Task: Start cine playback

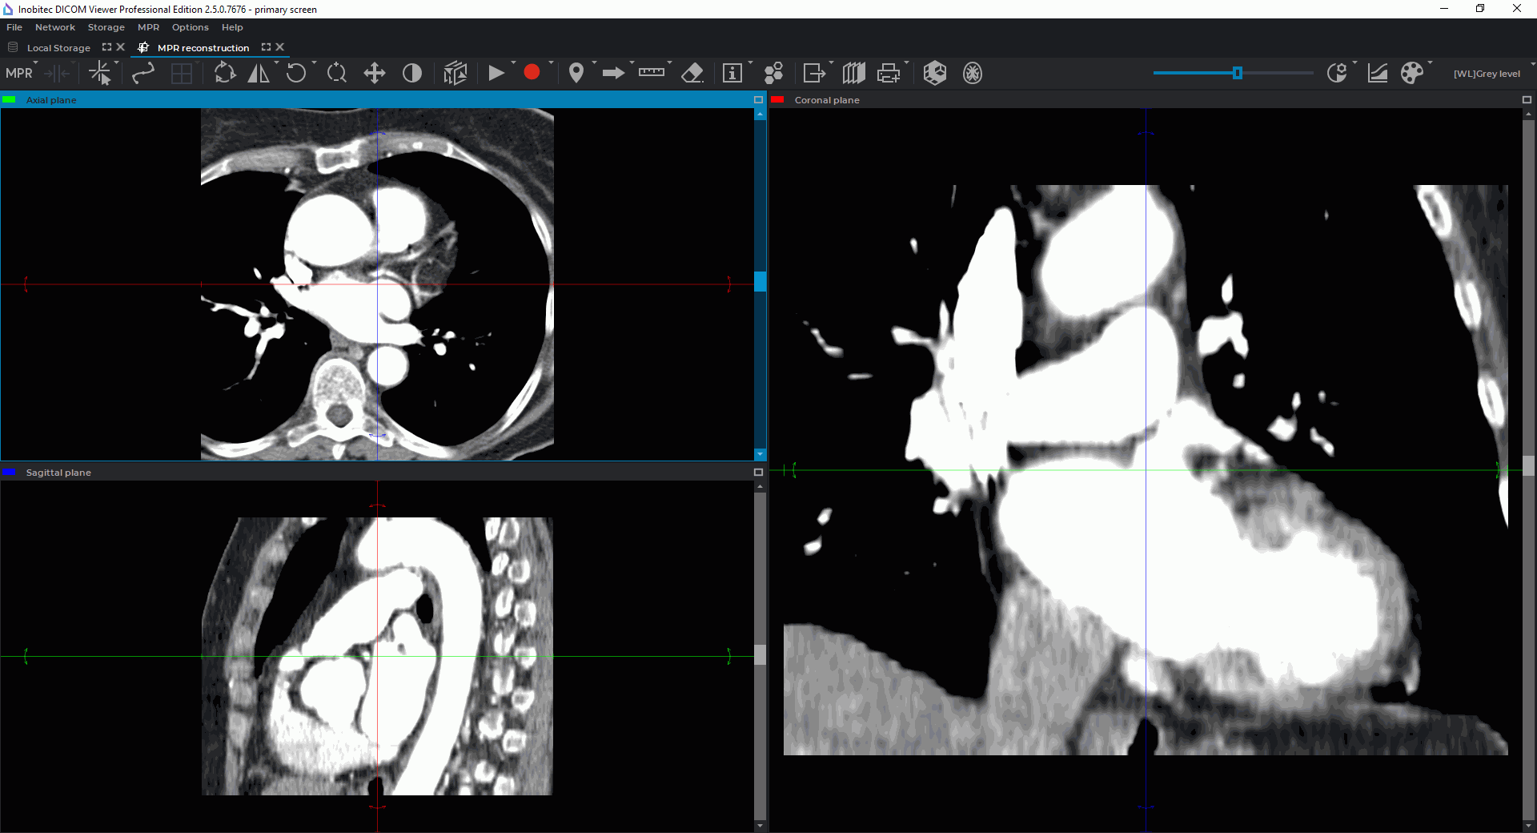Action: (x=496, y=74)
